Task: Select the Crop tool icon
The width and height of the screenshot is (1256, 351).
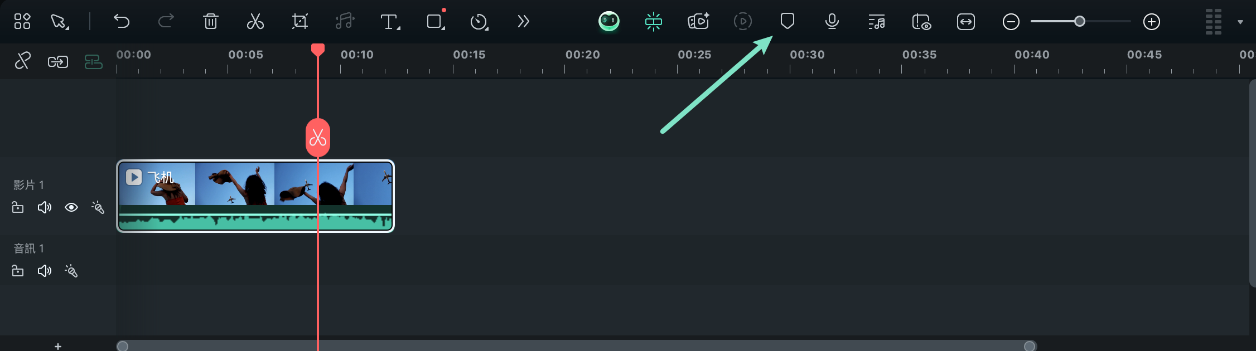Action: 299,21
